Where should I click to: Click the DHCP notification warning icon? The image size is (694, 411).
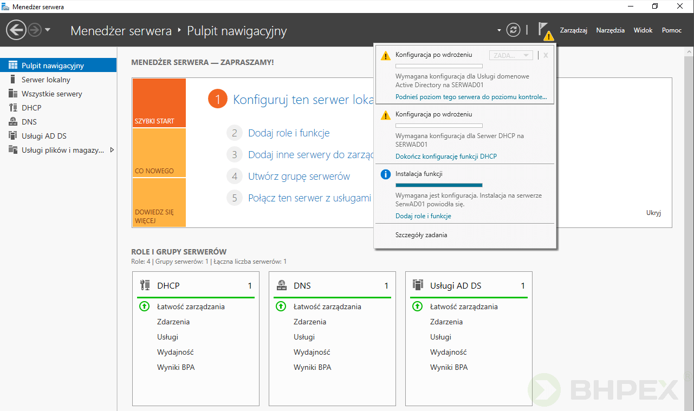pos(385,115)
